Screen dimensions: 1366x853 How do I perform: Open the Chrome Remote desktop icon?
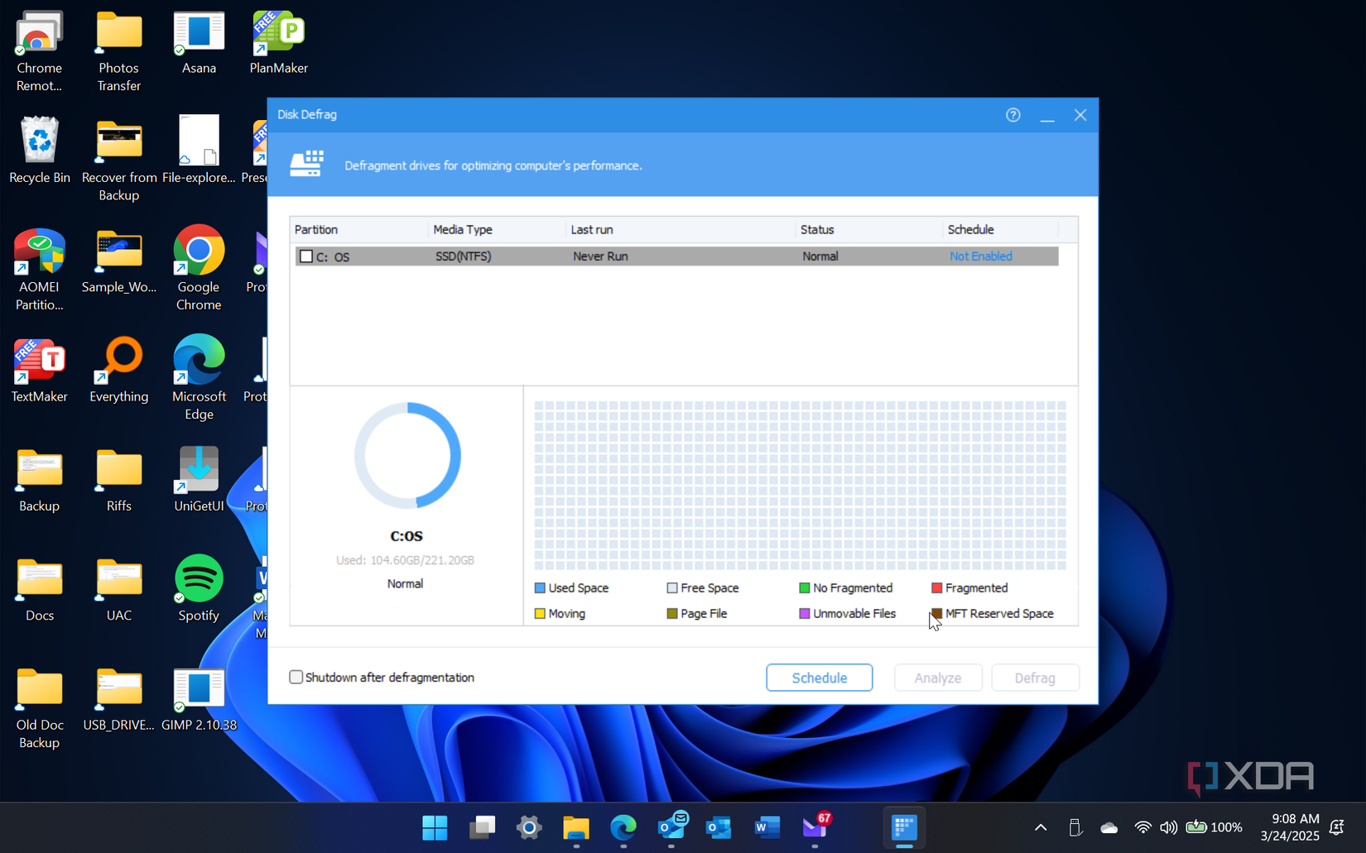click(x=39, y=51)
